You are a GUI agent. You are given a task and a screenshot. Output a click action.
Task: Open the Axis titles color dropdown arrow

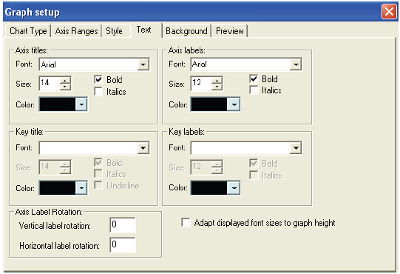click(81, 104)
